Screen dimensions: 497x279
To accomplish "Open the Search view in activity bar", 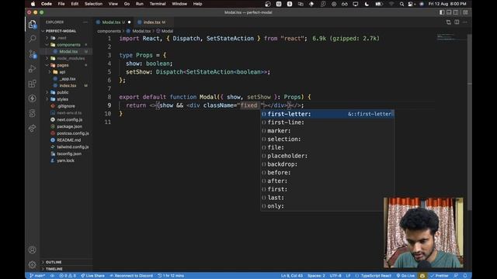I will click(33, 39).
